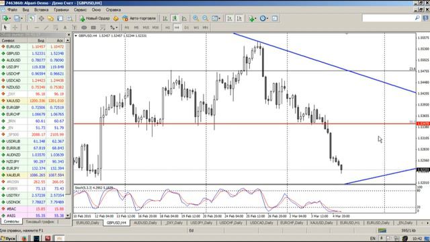
Task: Toggle the Terminal window icon
Action: tap(60, 18)
